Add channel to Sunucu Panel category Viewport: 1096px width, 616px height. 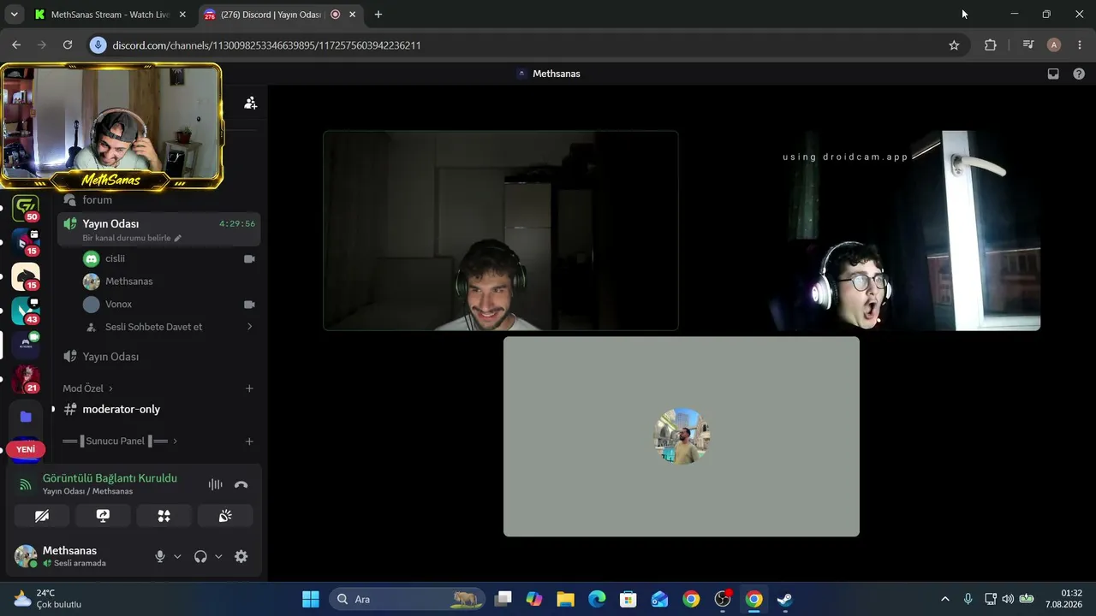(x=249, y=441)
